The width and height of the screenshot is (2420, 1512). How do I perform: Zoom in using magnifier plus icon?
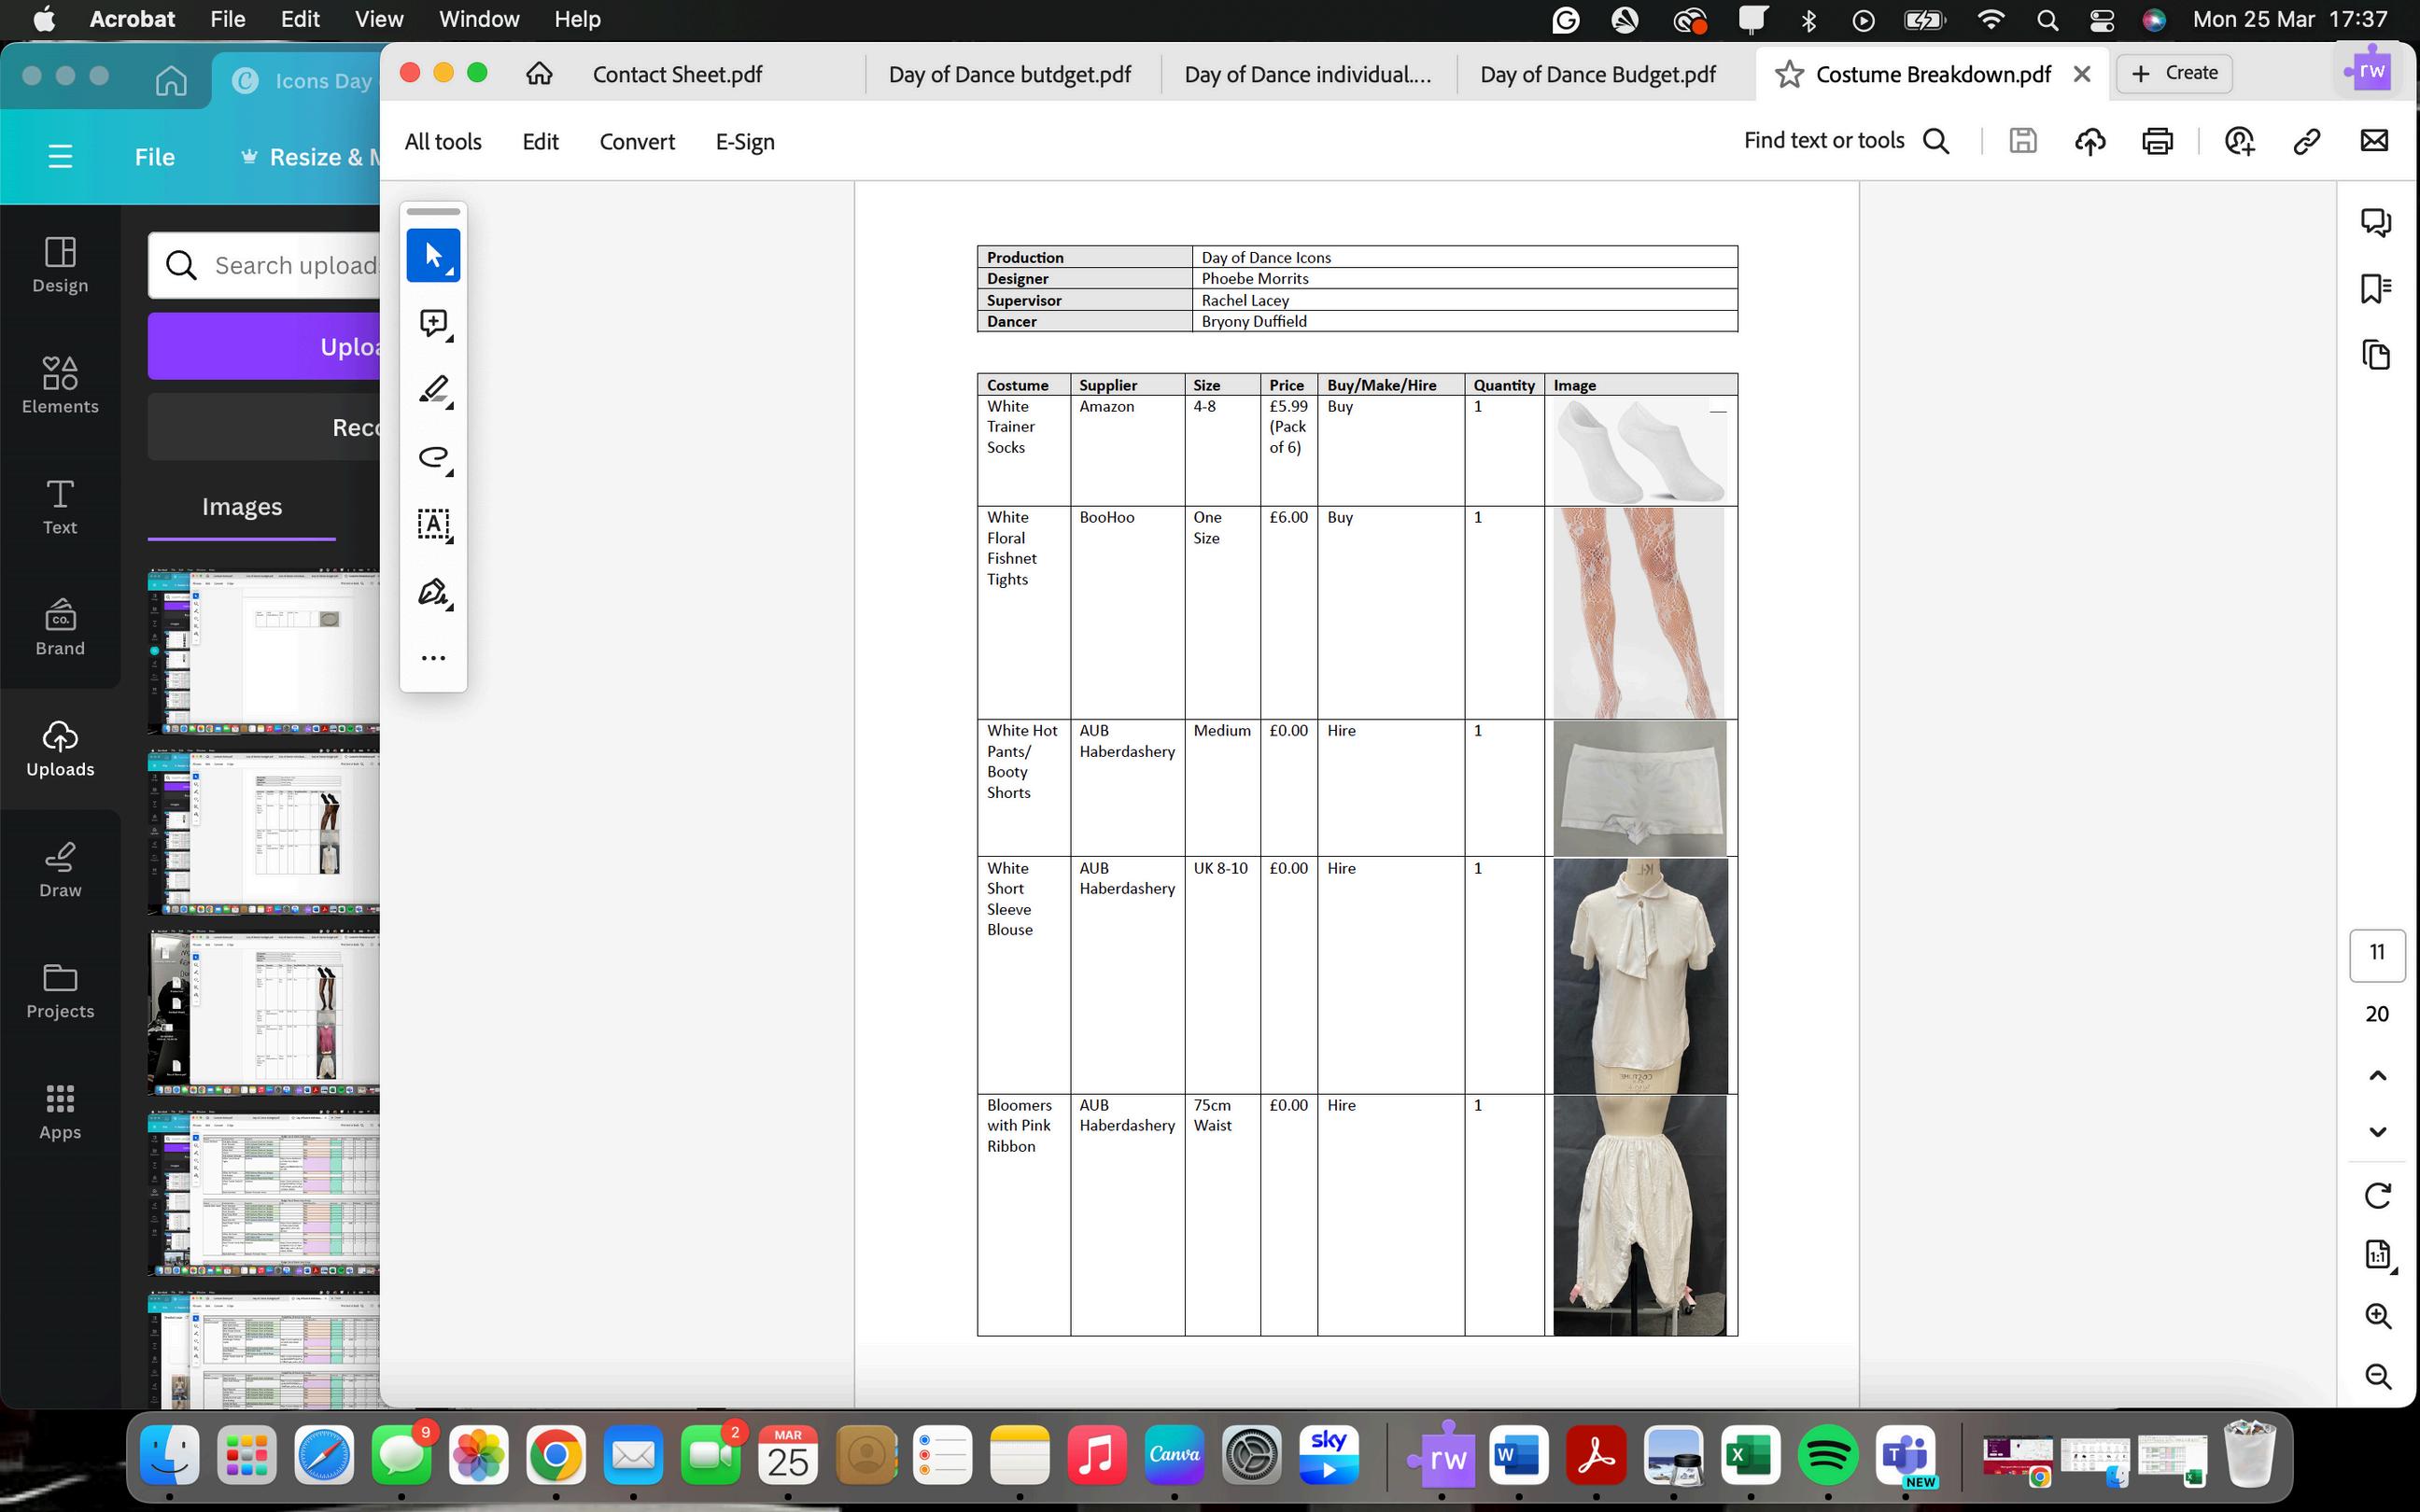(2377, 1316)
